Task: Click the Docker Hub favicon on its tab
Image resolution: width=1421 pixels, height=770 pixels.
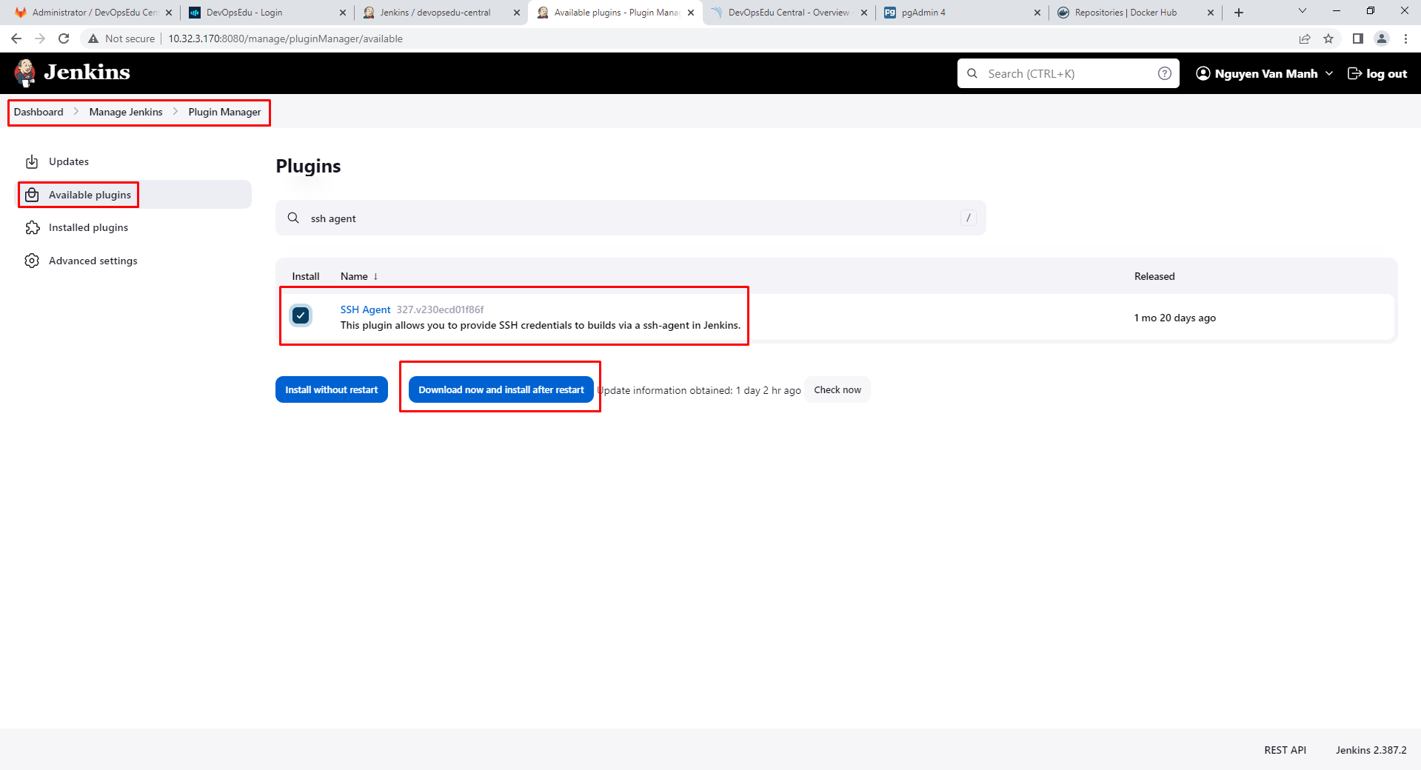Action: click(1063, 13)
